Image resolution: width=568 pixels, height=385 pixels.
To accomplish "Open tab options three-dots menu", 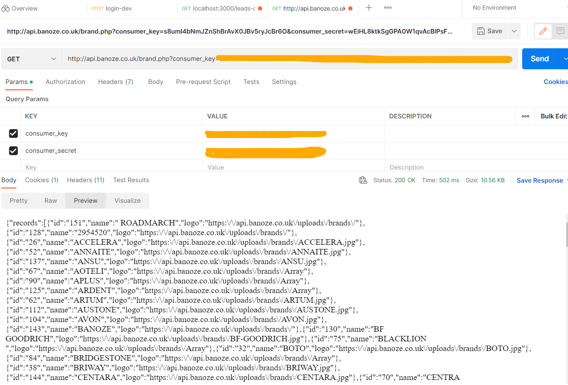I will coord(388,8).
